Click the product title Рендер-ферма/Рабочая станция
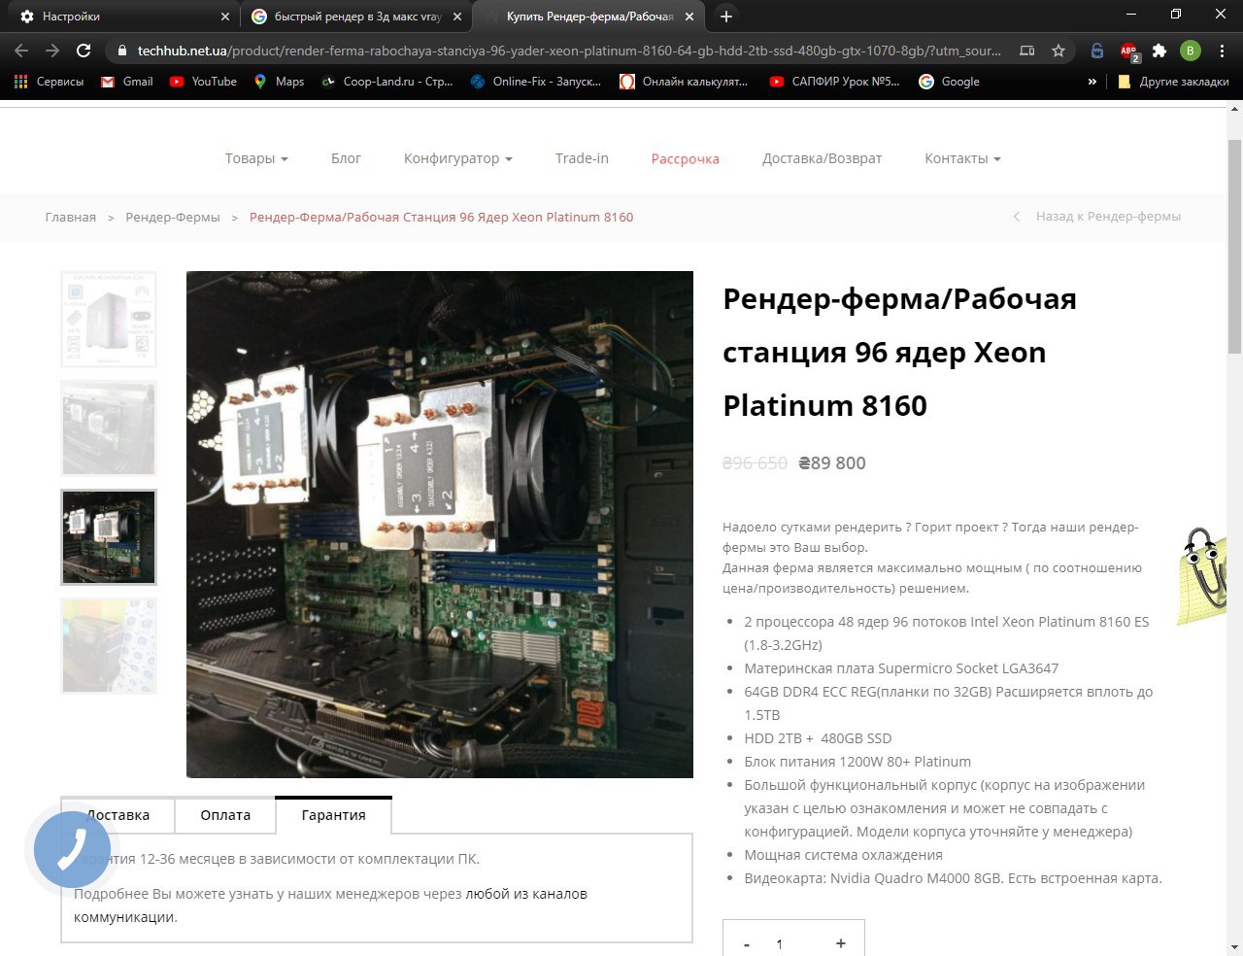This screenshot has height=956, width=1243. click(x=899, y=352)
